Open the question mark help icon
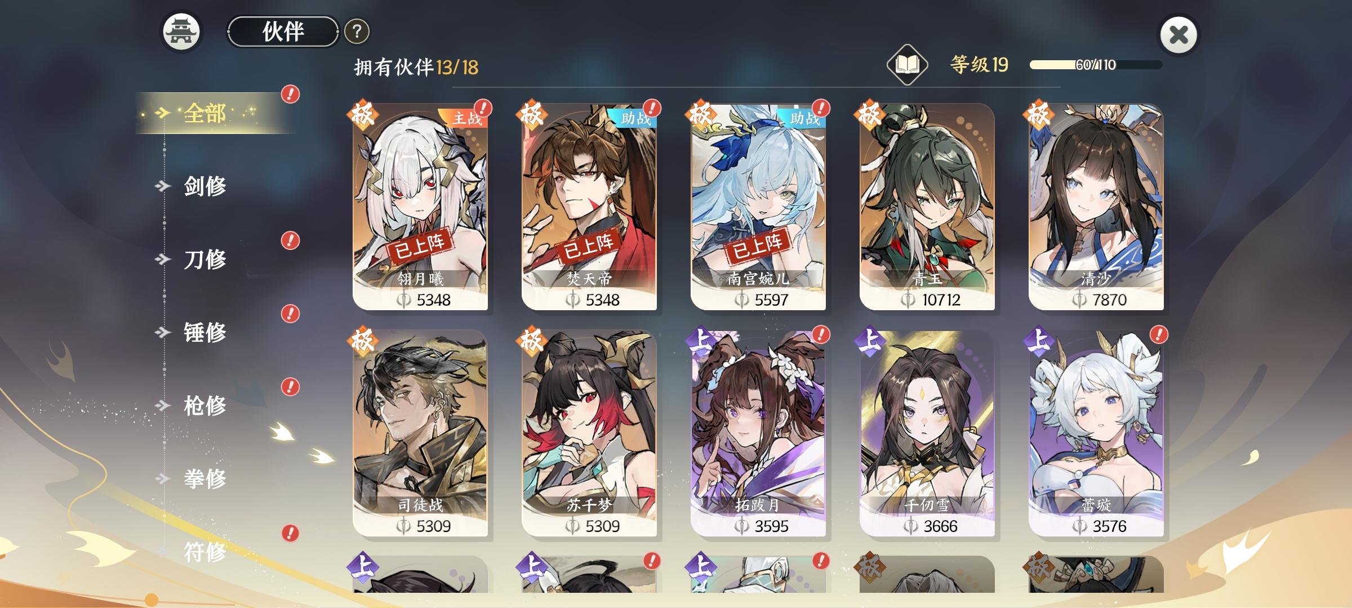Viewport: 1352px width, 608px height. tap(357, 32)
